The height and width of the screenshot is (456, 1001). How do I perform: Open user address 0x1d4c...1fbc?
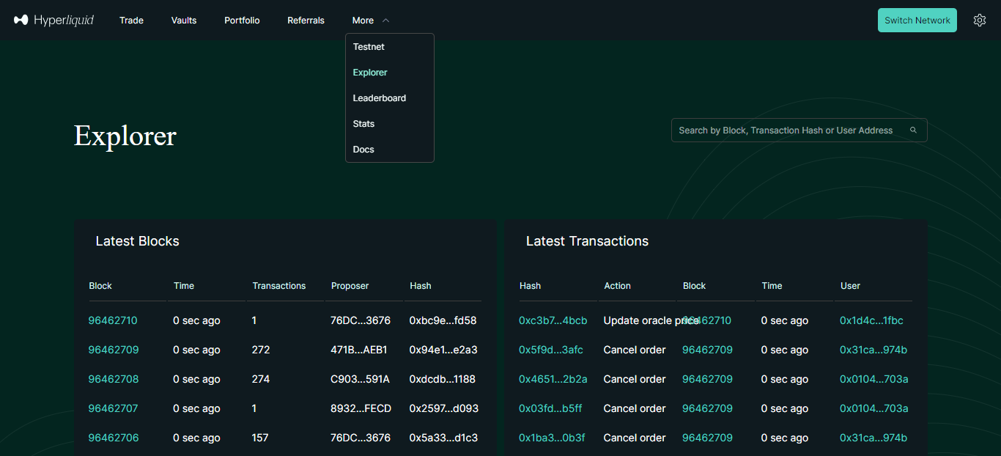(871, 320)
